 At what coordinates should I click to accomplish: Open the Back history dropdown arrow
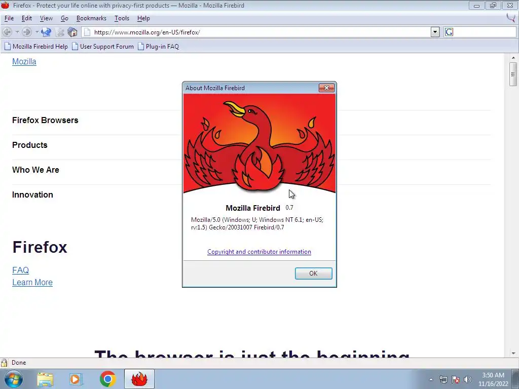[17, 32]
